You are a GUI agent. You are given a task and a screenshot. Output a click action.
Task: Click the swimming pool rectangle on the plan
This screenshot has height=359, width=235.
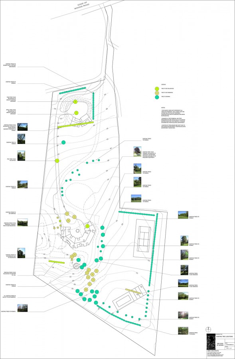[x=124, y=301]
